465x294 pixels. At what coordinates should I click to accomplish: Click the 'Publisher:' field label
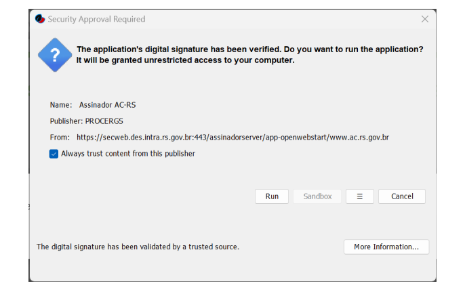(x=66, y=121)
